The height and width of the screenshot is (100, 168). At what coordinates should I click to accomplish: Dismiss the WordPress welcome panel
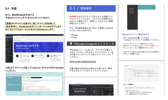point(60,43)
